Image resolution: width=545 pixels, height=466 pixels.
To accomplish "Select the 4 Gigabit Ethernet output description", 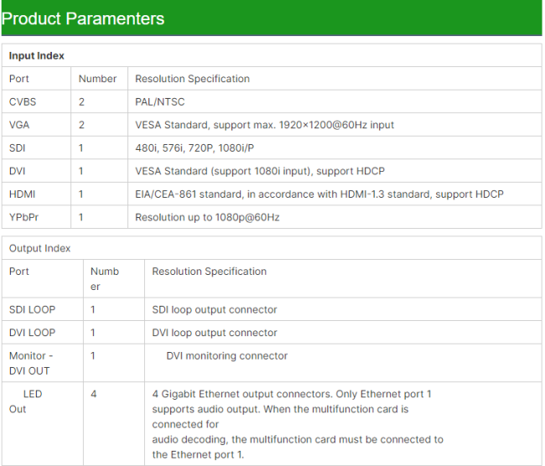I will (298, 424).
